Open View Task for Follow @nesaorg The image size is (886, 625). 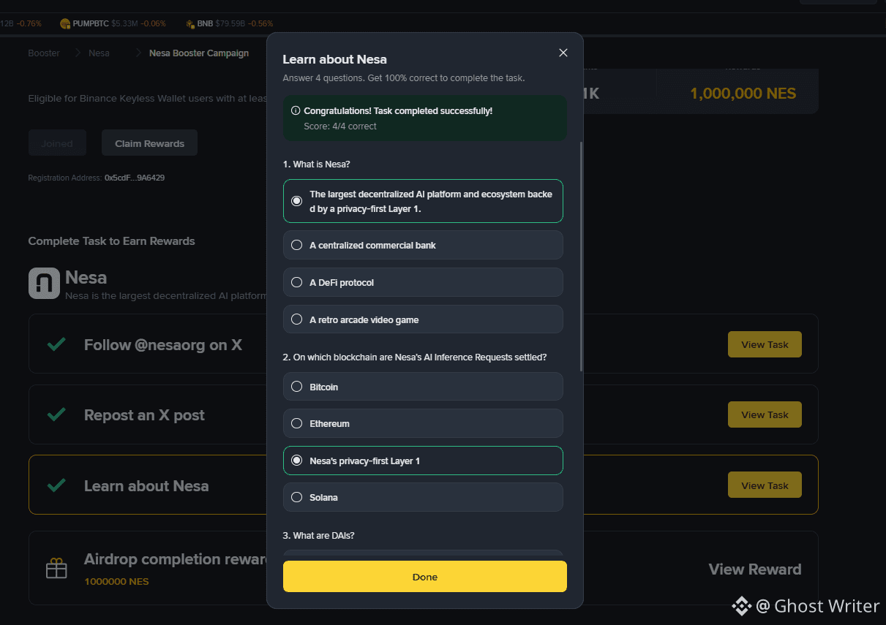pos(765,344)
